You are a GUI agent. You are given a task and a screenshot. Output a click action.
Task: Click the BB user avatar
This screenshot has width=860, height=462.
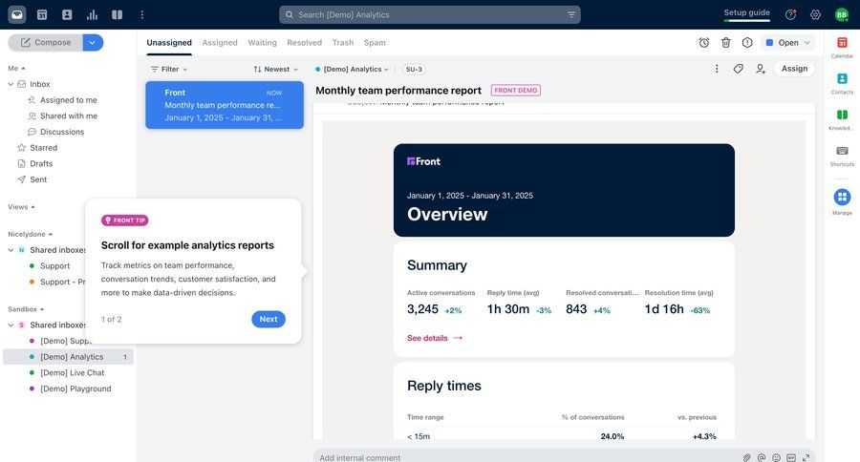tap(841, 15)
